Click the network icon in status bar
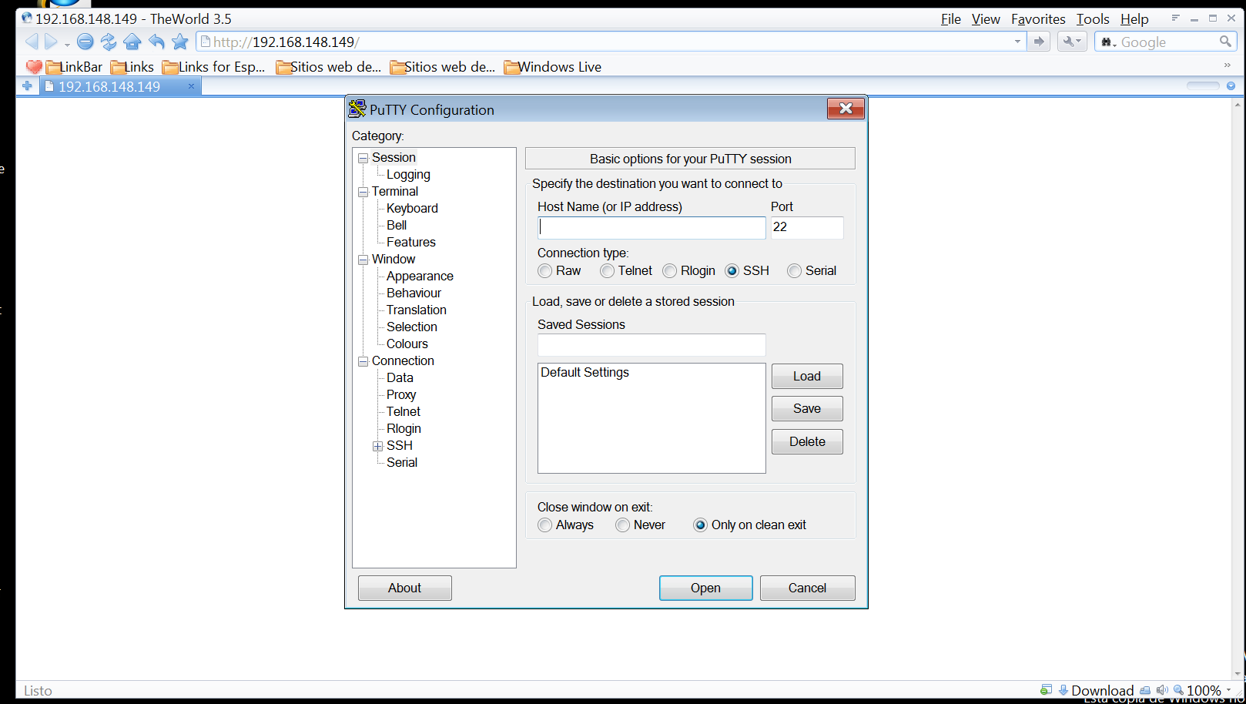Screen dimensions: 1246x704 pyautogui.click(x=1145, y=690)
